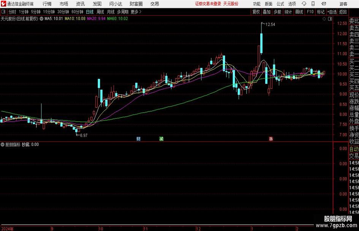
Task: Open the 功能 menu
Action: pyautogui.click(x=257, y=4)
